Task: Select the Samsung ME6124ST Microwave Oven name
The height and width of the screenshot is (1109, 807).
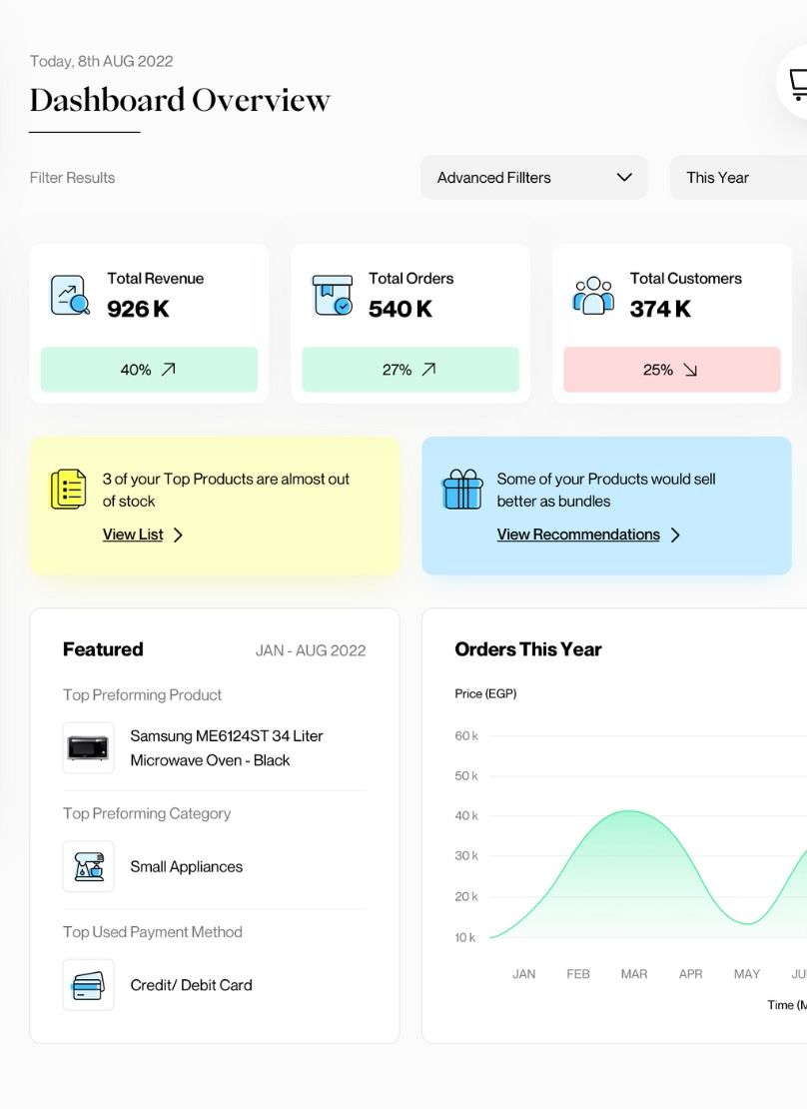Action: click(x=227, y=748)
